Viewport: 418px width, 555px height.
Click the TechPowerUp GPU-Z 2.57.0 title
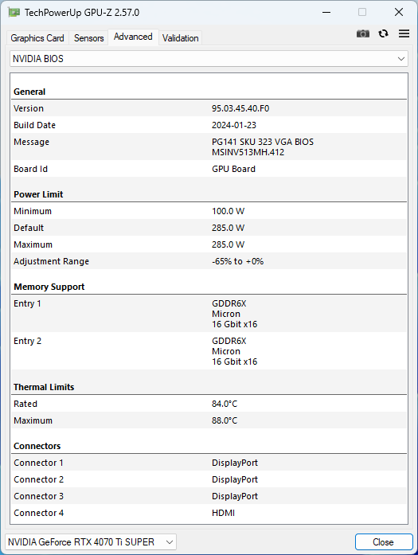[82, 13]
